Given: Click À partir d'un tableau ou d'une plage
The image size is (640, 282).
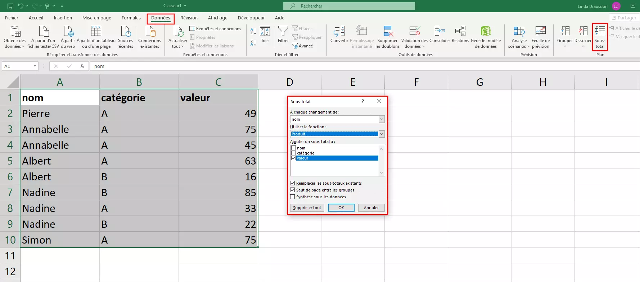Looking at the screenshot, I should click(x=96, y=37).
